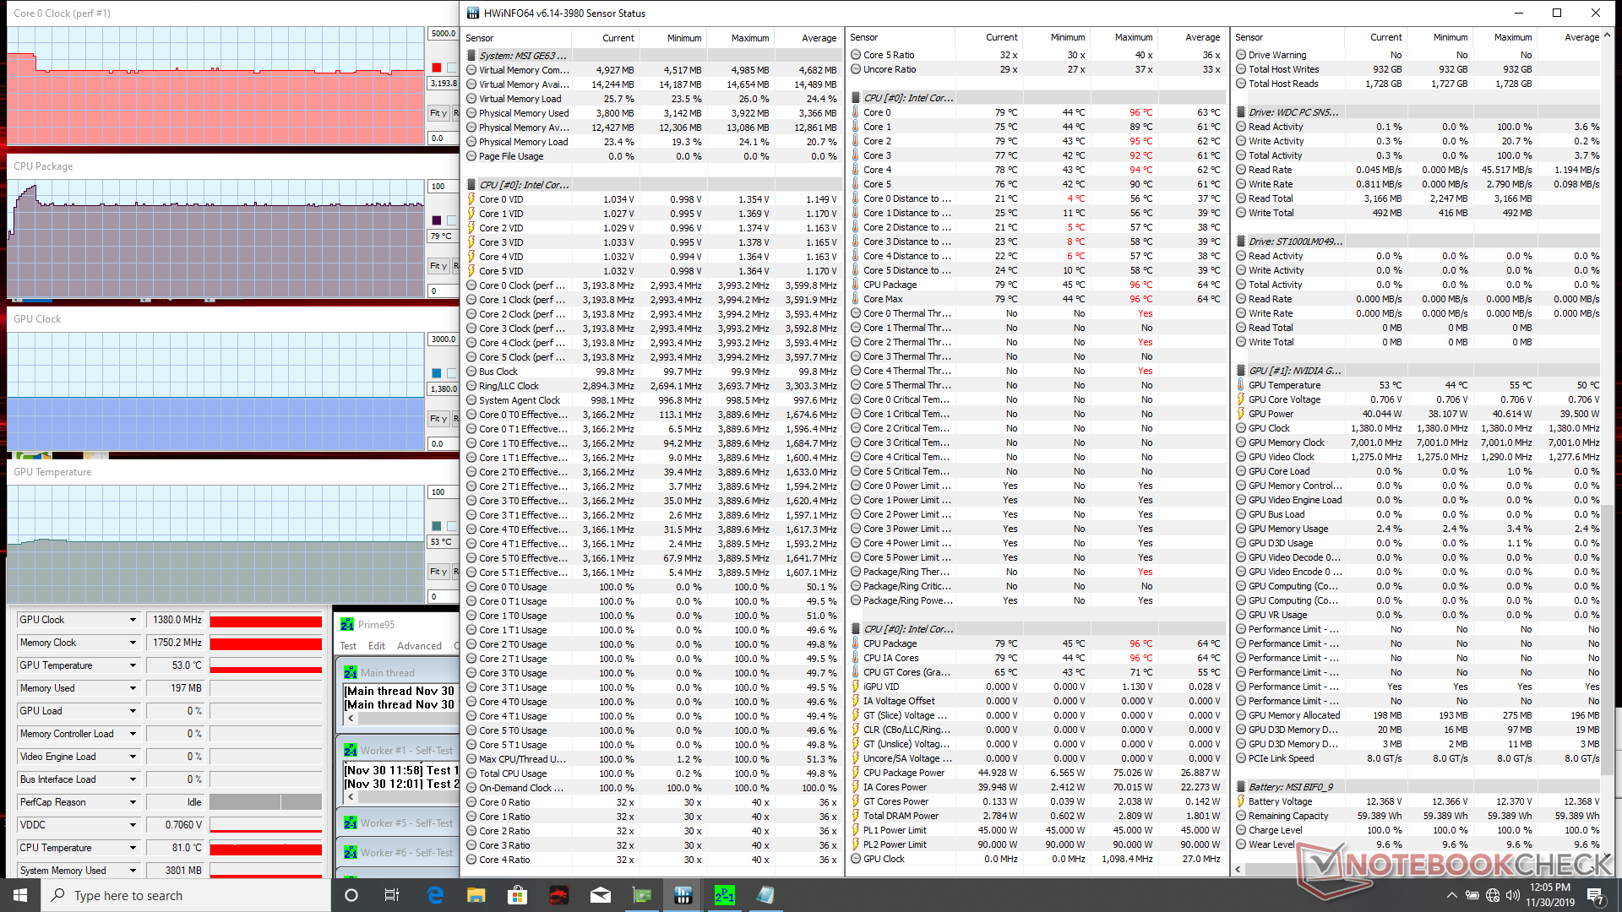Click the GPU Temperature thermometer icon in HWiNFO
Screen dimensions: 1622x912
click(1241, 385)
